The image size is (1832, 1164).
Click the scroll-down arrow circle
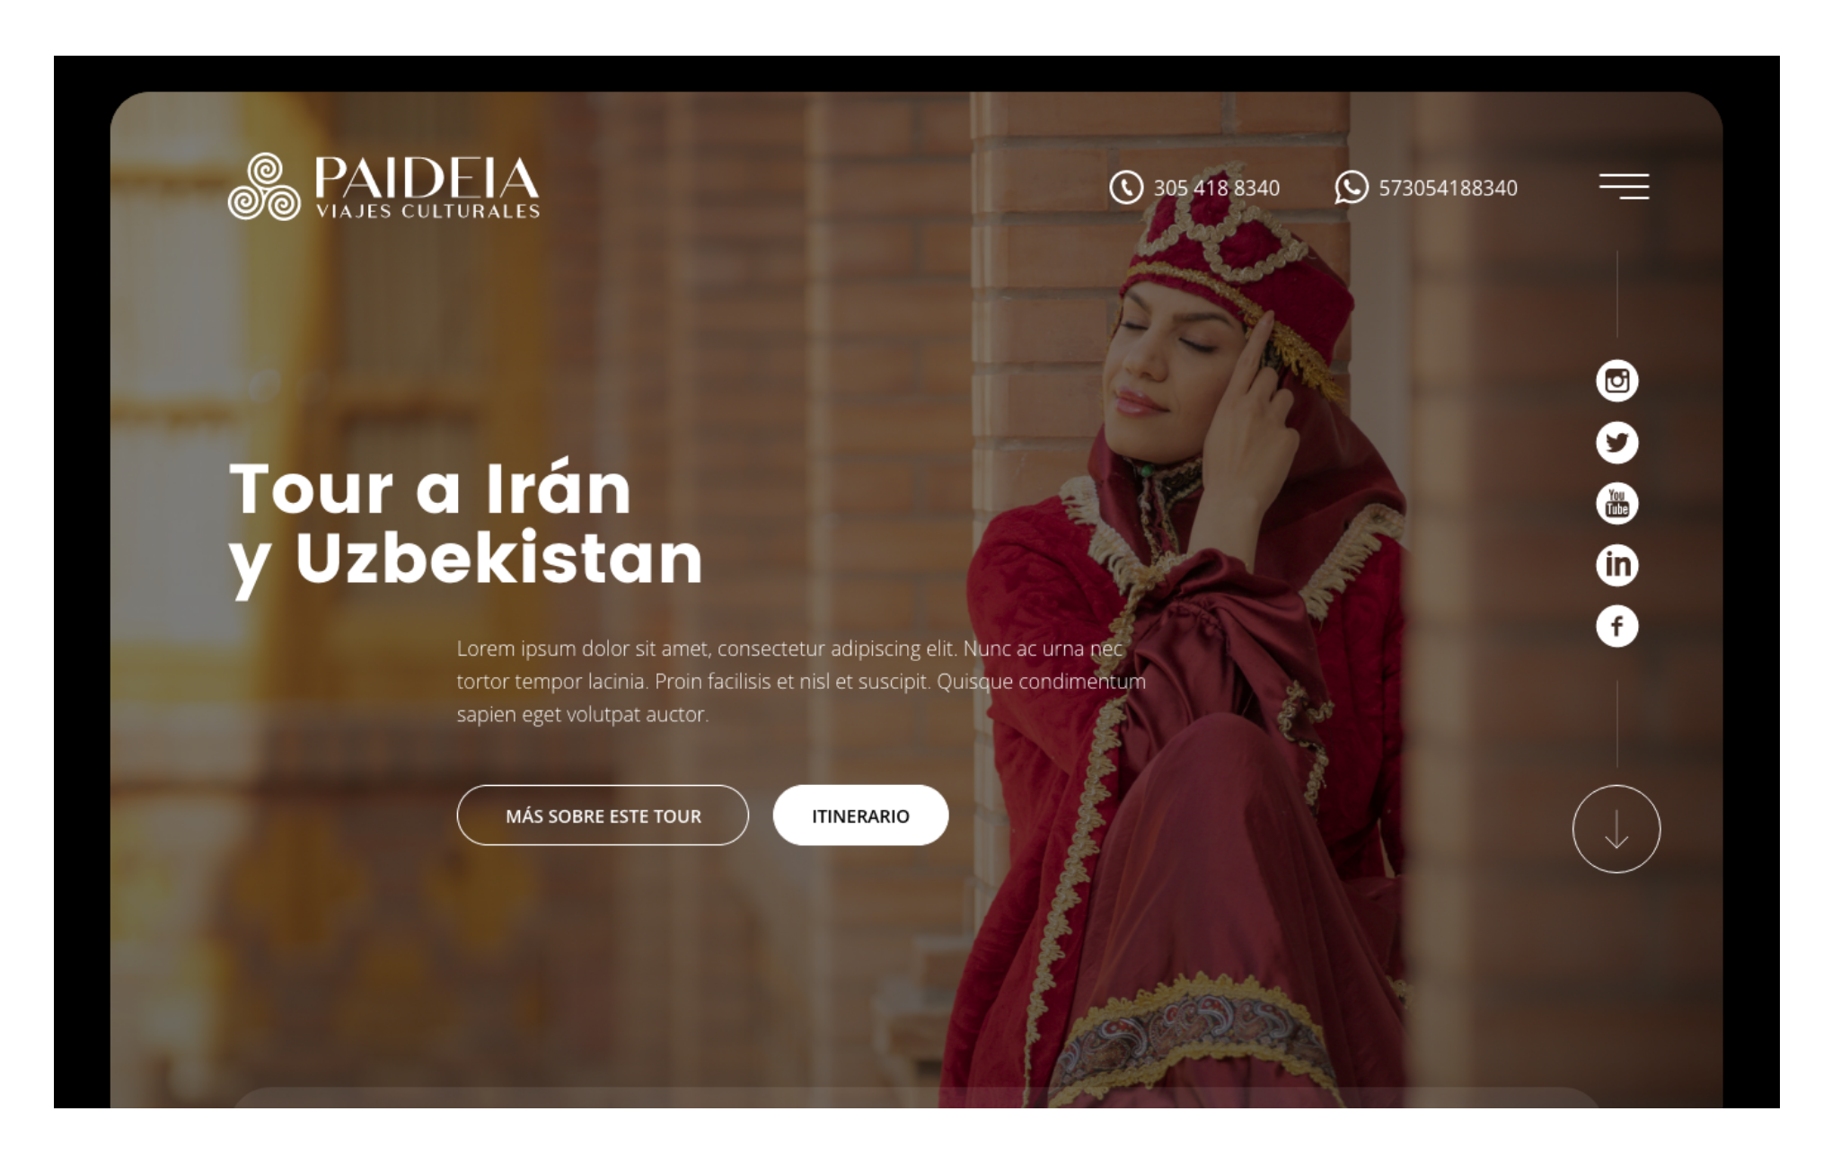1616,829
